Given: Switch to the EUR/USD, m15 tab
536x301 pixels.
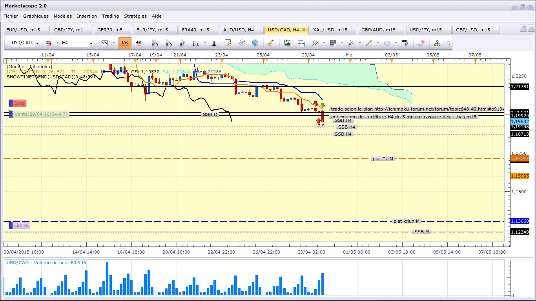Looking at the screenshot, I should (x=27, y=30).
